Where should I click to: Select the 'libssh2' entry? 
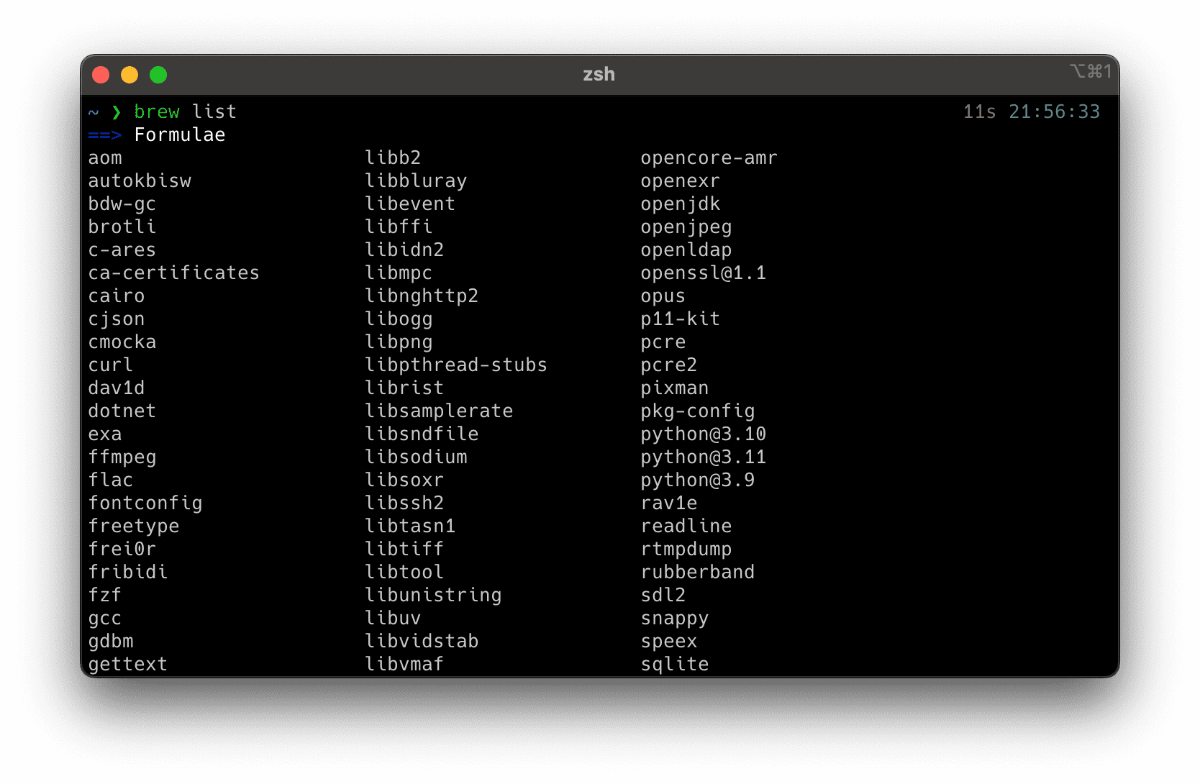[404, 503]
